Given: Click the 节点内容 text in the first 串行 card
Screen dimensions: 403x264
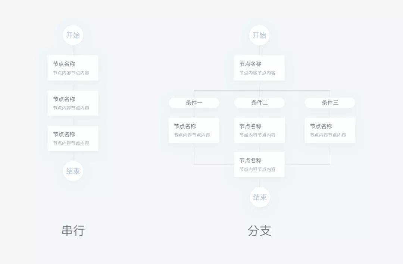Looking at the screenshot, I should pyautogui.click(x=71, y=73).
